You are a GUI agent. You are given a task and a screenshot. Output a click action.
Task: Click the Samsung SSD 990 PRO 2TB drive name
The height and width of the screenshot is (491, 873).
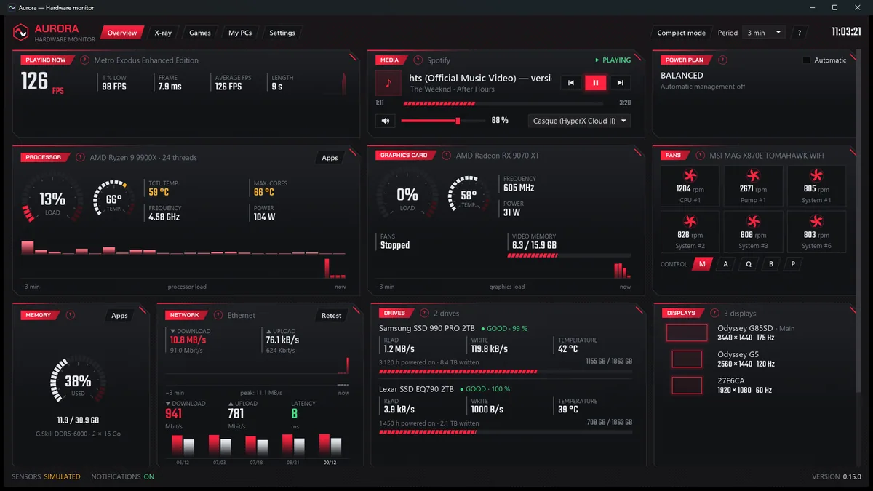(427, 328)
